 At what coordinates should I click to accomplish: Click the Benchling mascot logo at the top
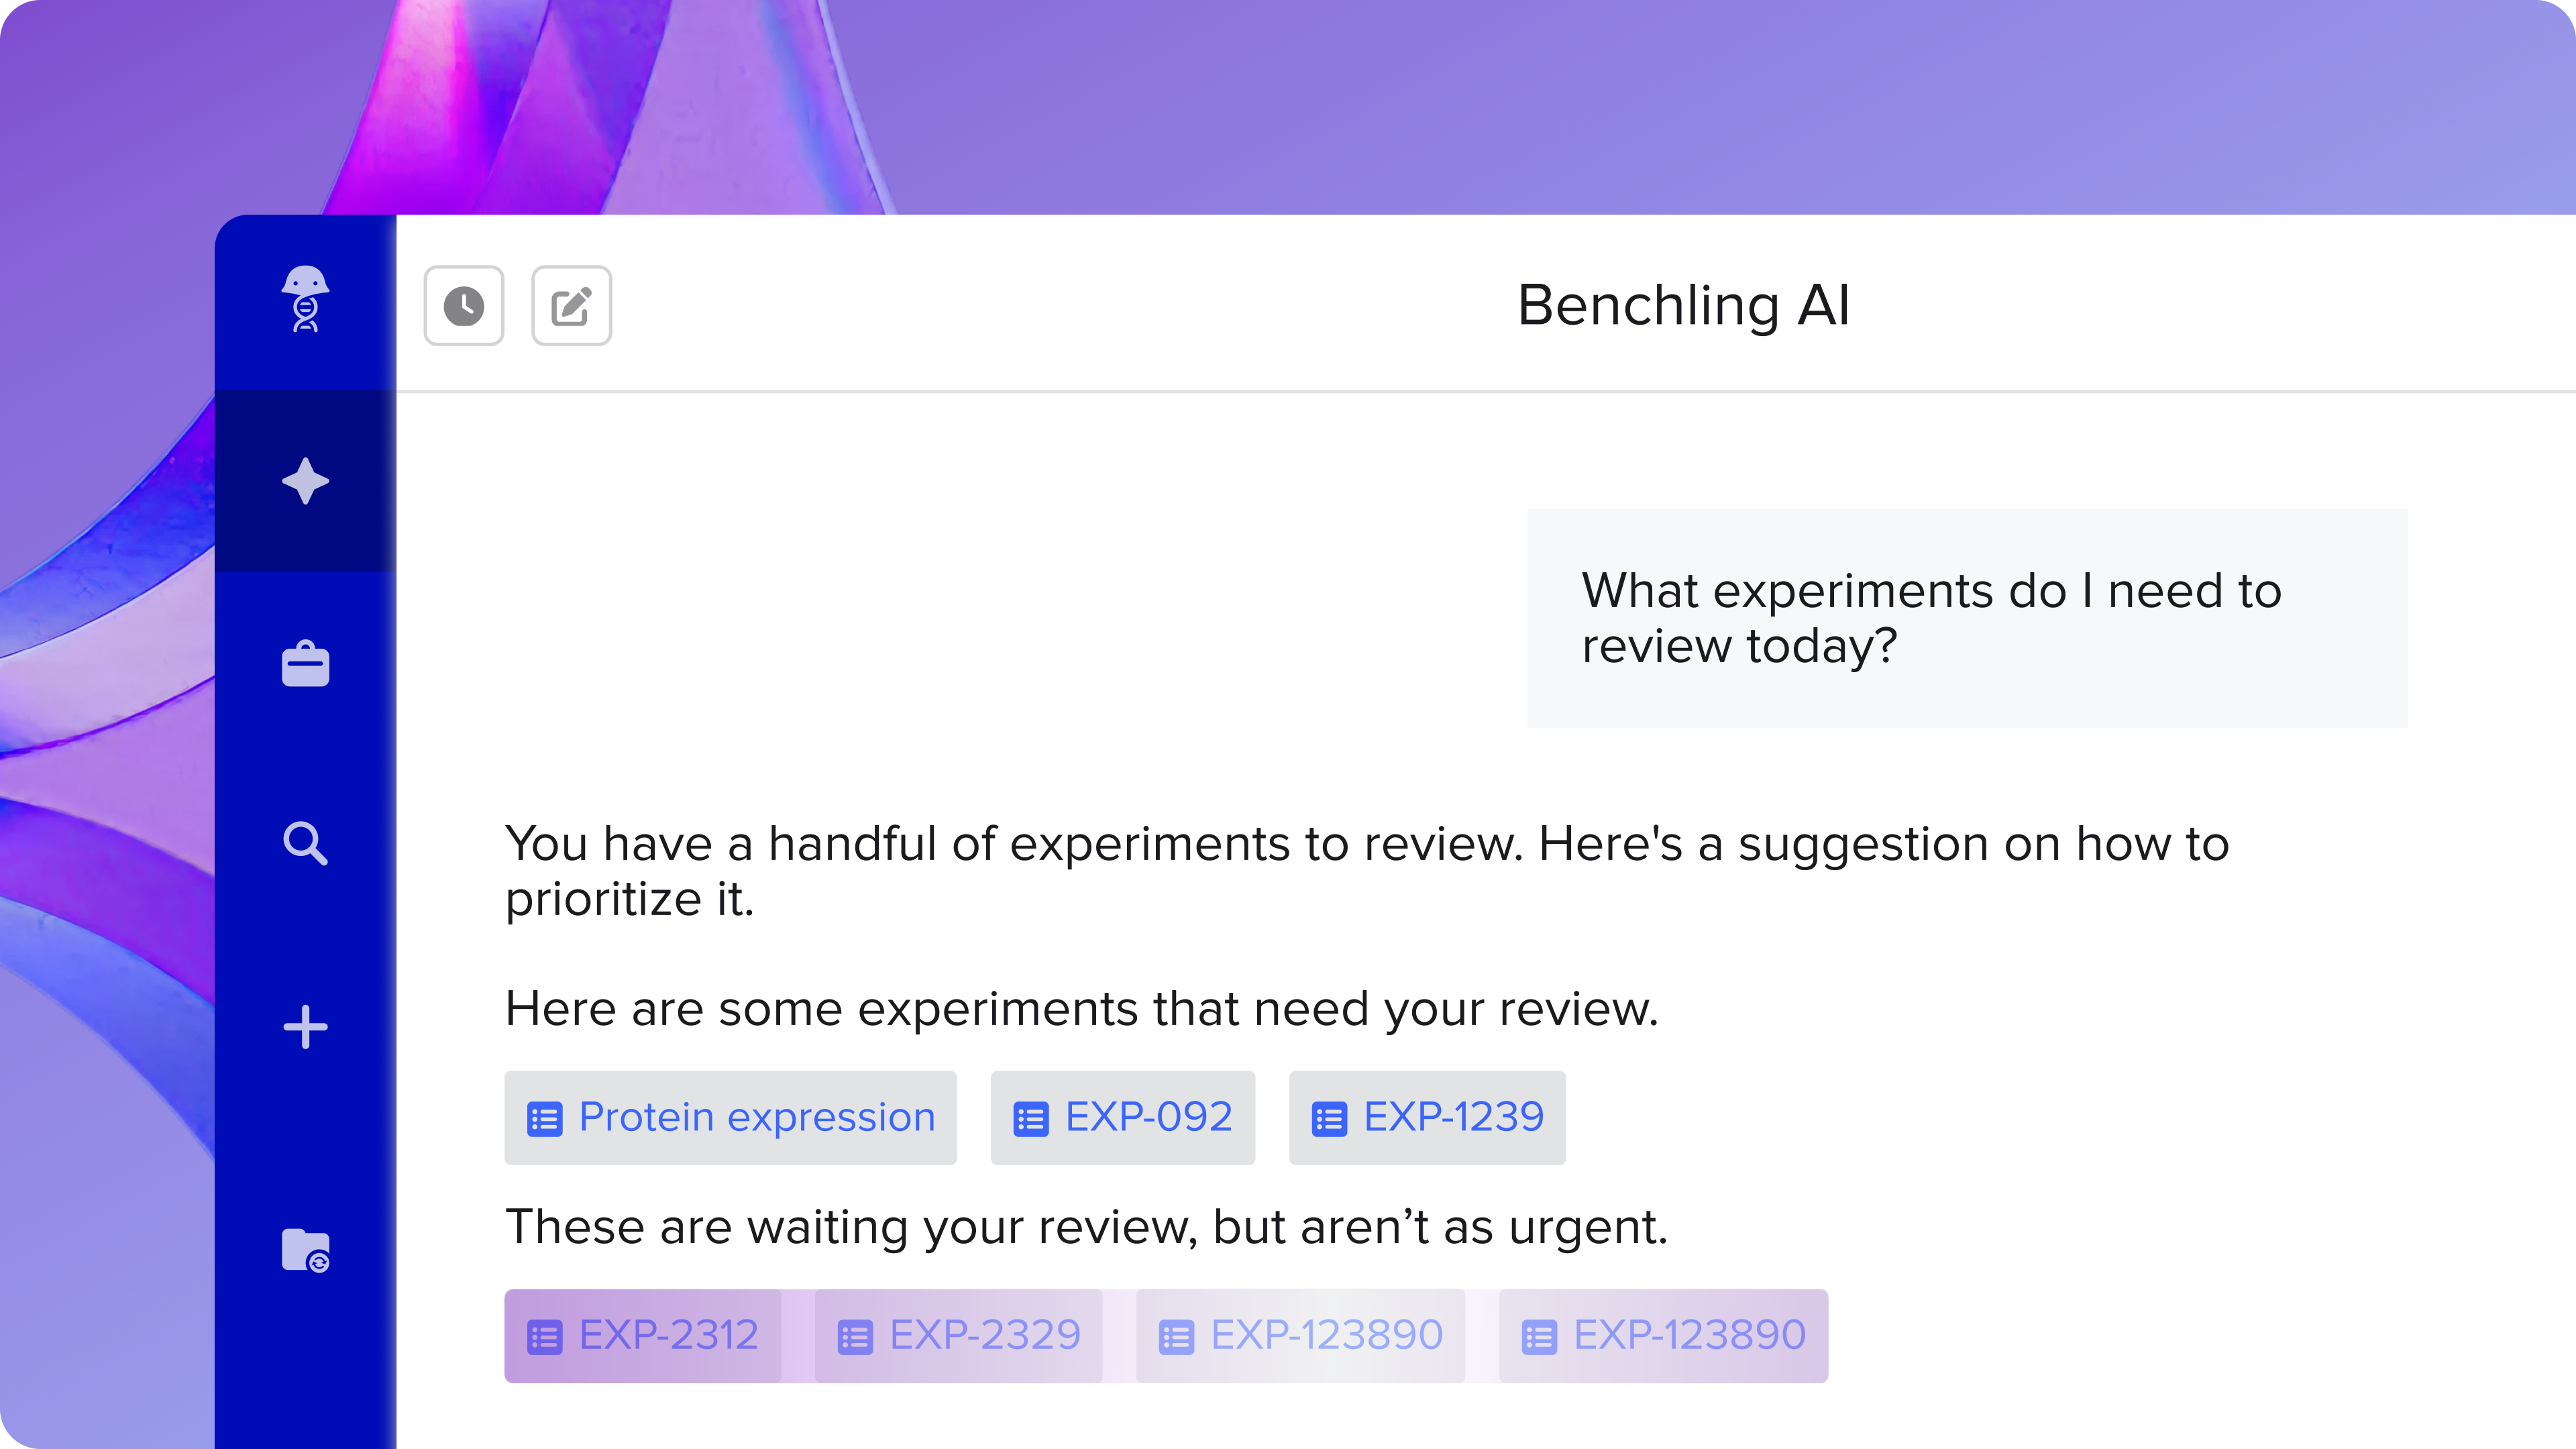306,300
